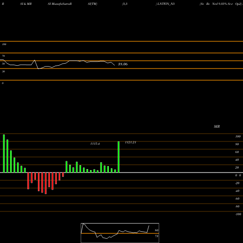
Task: Click the RSI axis label 70
Action: point(3,56)
